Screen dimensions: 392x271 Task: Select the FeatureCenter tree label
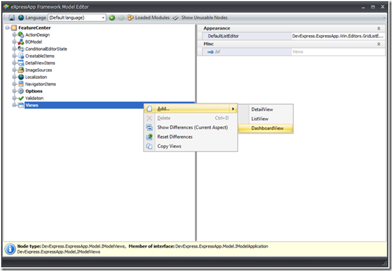(x=35, y=28)
